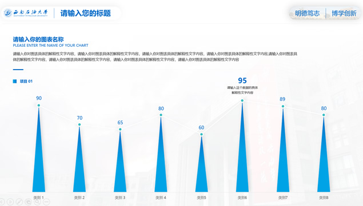Click the 明德笃志 motto label
The height and width of the screenshot is (206, 363).
click(x=307, y=13)
